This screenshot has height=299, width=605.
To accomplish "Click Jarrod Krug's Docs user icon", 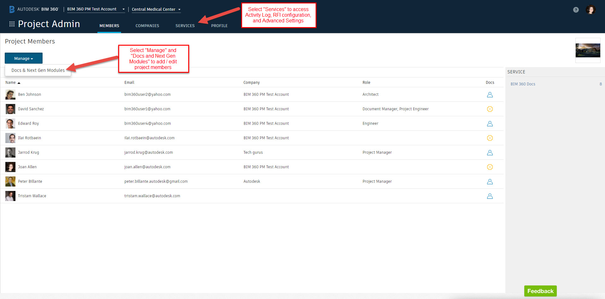I will [490, 152].
